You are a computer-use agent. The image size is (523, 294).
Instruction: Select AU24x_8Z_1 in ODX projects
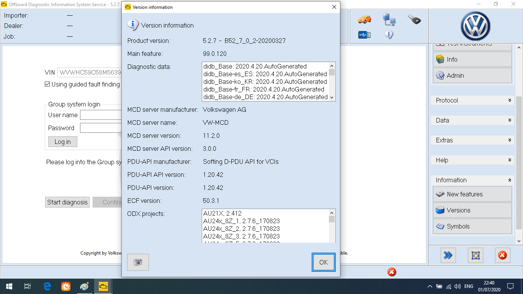[x=241, y=221]
